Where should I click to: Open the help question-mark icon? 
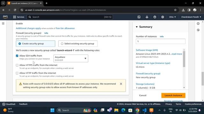[155, 17]
